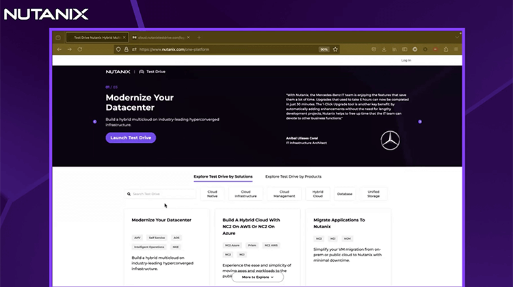Toggle the Database filter chip
The width and height of the screenshot is (513, 287).
[345, 194]
